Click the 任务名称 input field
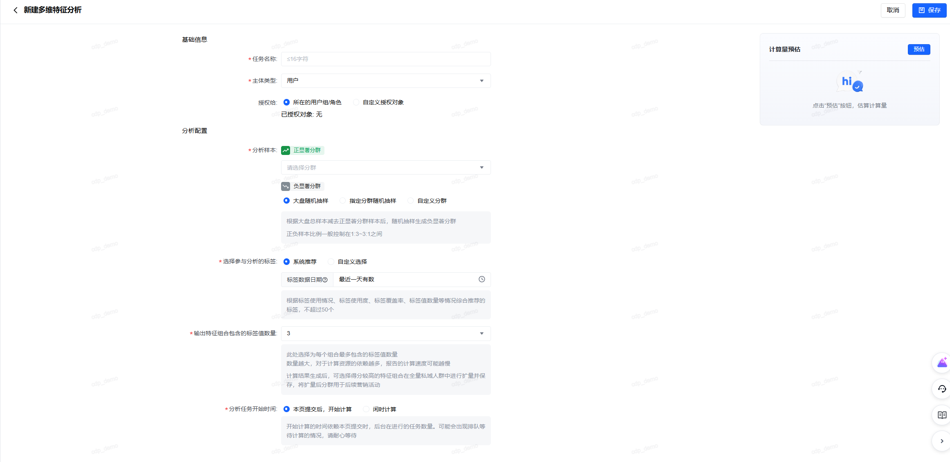 tap(386, 59)
